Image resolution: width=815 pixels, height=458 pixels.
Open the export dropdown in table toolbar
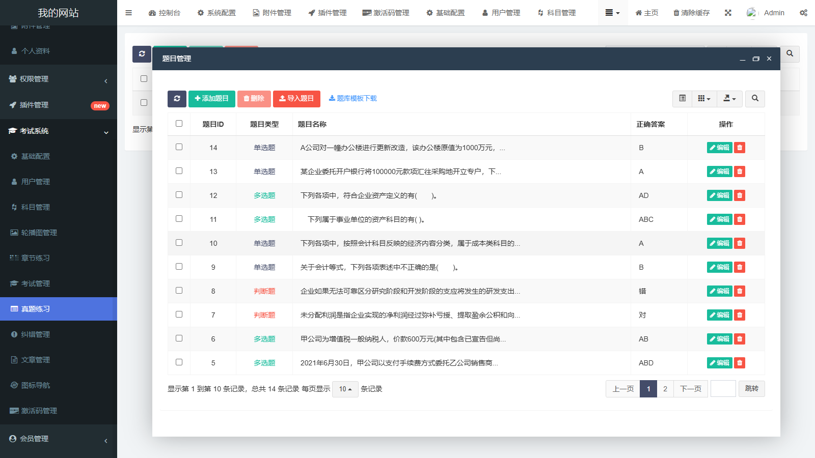[729, 99]
